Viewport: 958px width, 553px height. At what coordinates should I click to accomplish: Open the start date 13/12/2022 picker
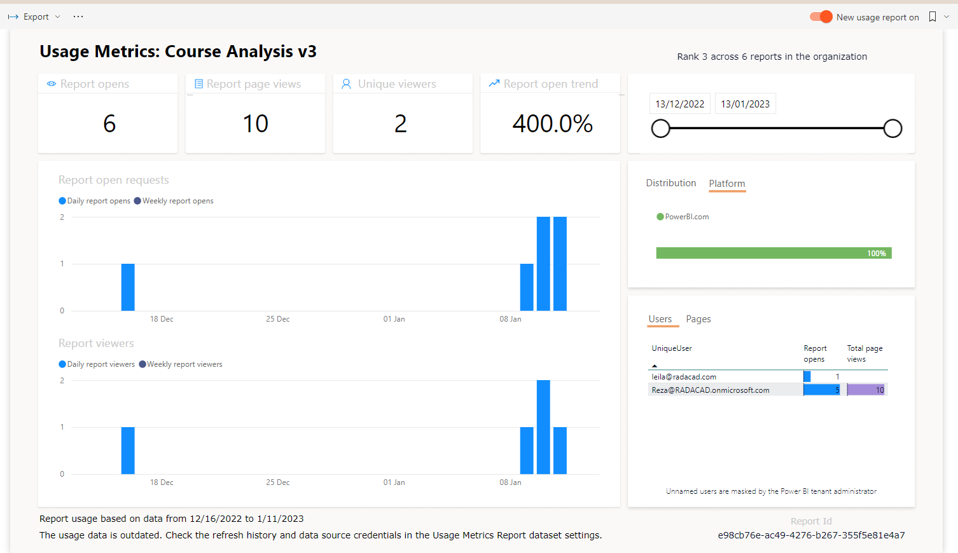(x=679, y=104)
